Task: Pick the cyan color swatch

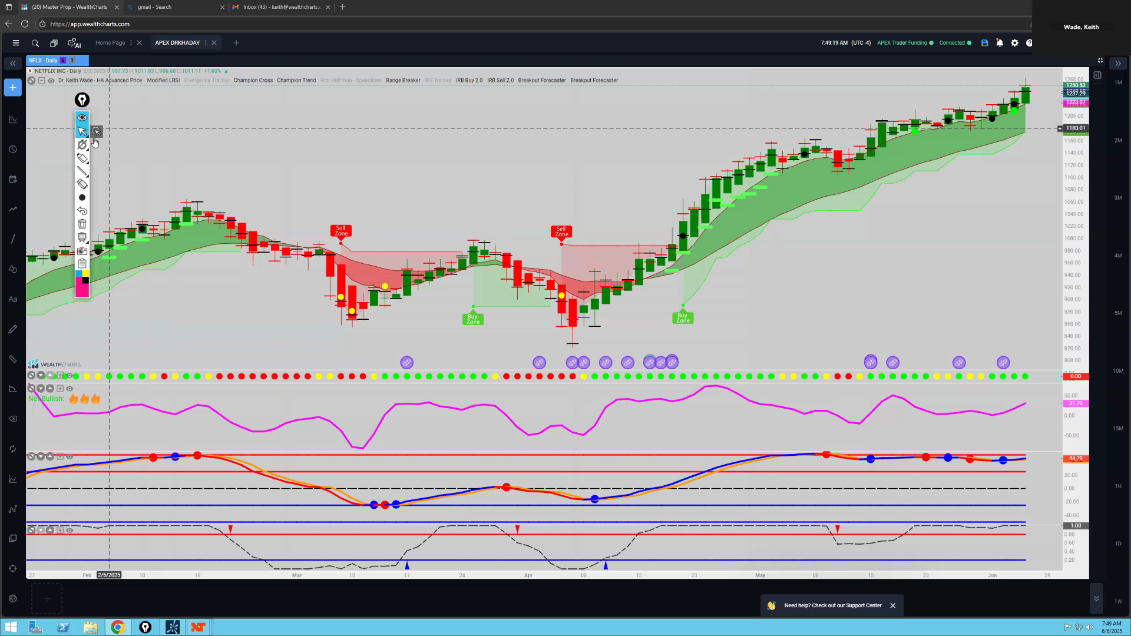Action: (x=79, y=274)
